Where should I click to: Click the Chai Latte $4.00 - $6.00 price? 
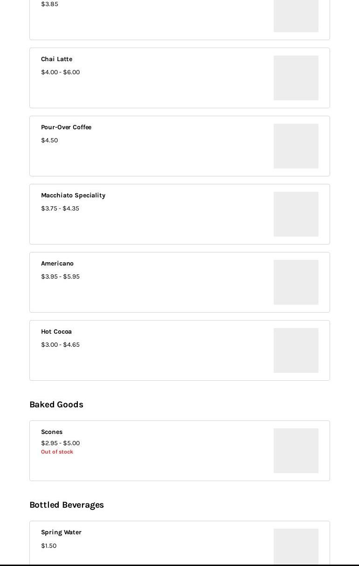click(x=60, y=72)
